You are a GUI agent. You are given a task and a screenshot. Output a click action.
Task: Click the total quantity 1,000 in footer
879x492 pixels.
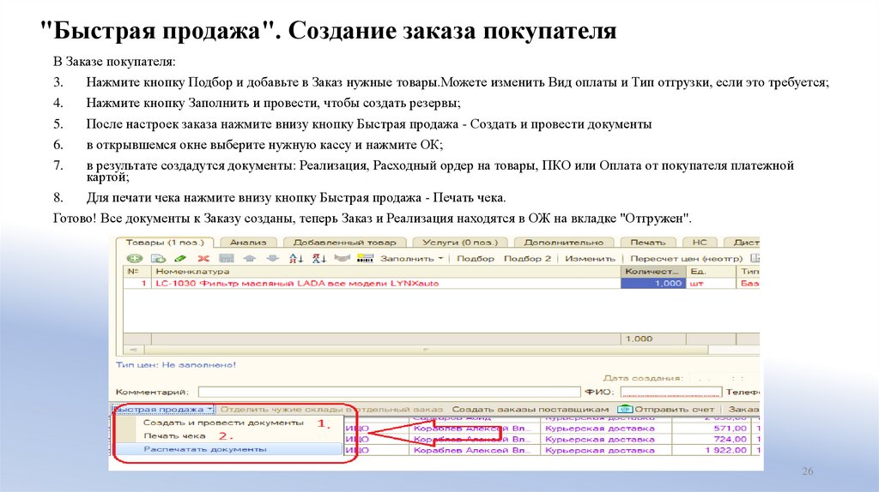pos(653,339)
